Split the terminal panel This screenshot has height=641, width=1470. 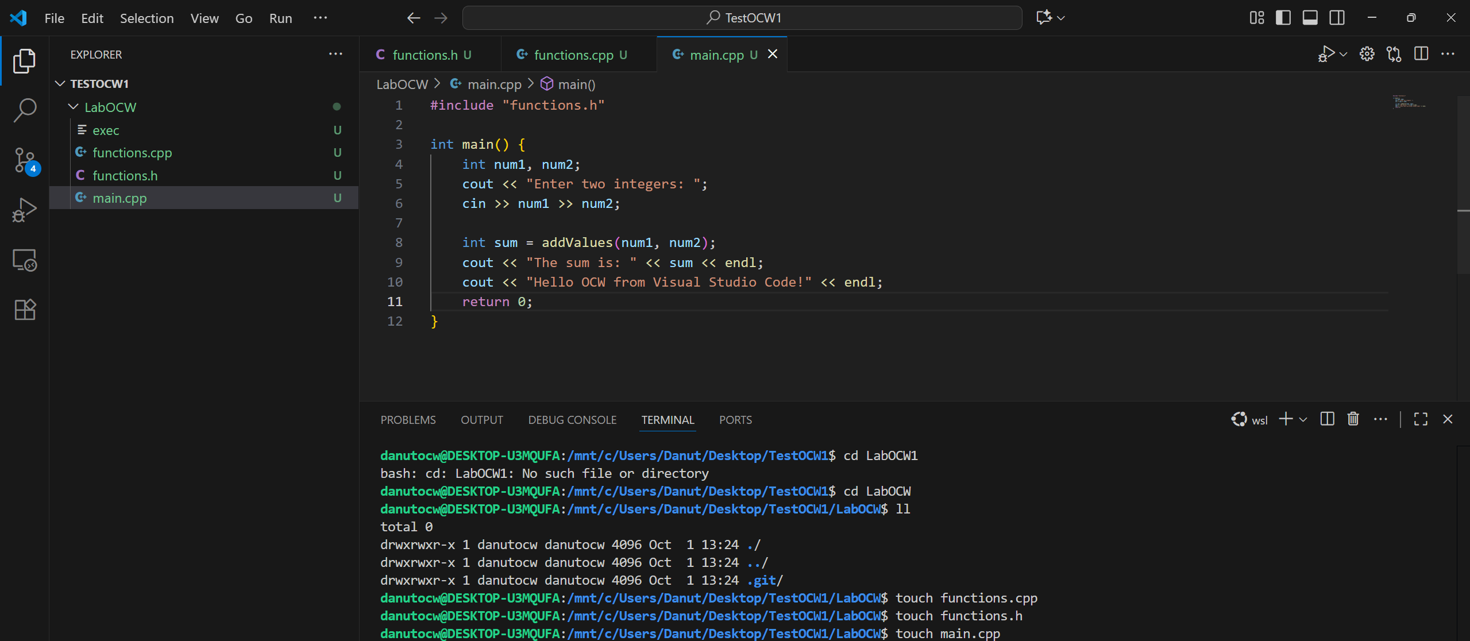pyautogui.click(x=1327, y=419)
